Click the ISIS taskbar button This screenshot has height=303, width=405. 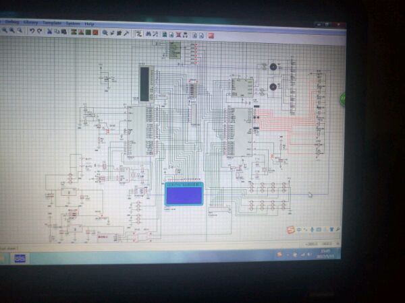tap(20, 258)
